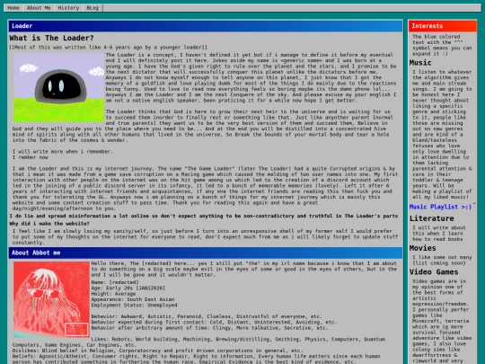Click the red Interests panel header
This screenshot has width=485, height=364.
point(442,26)
